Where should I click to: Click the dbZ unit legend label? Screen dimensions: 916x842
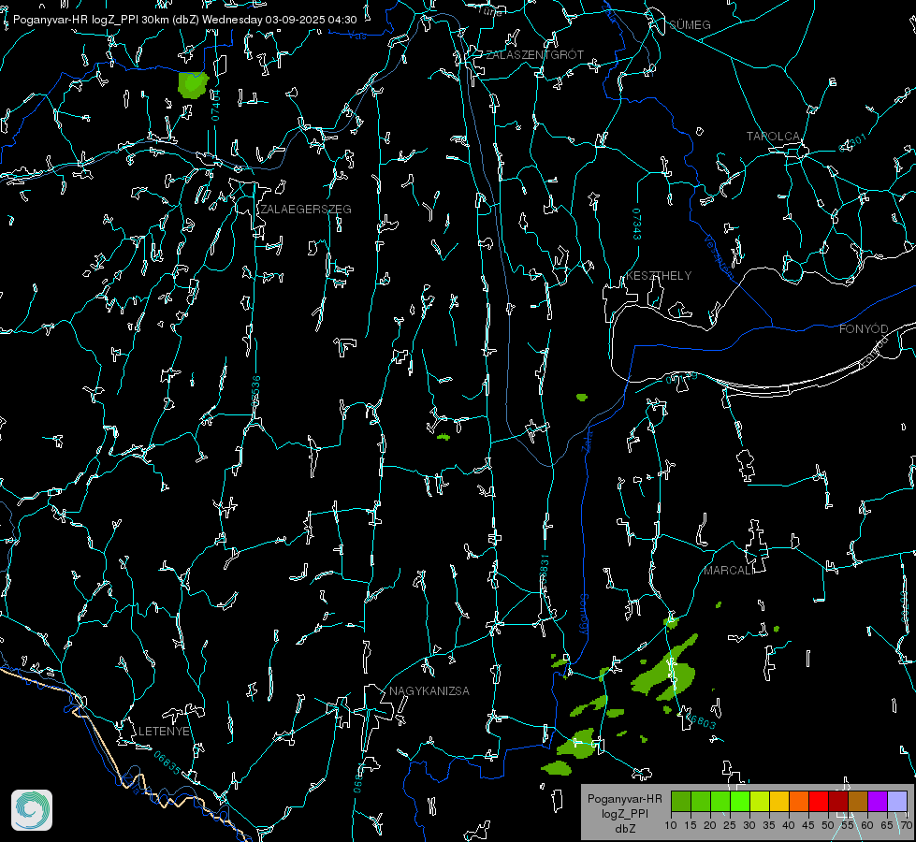(x=624, y=829)
